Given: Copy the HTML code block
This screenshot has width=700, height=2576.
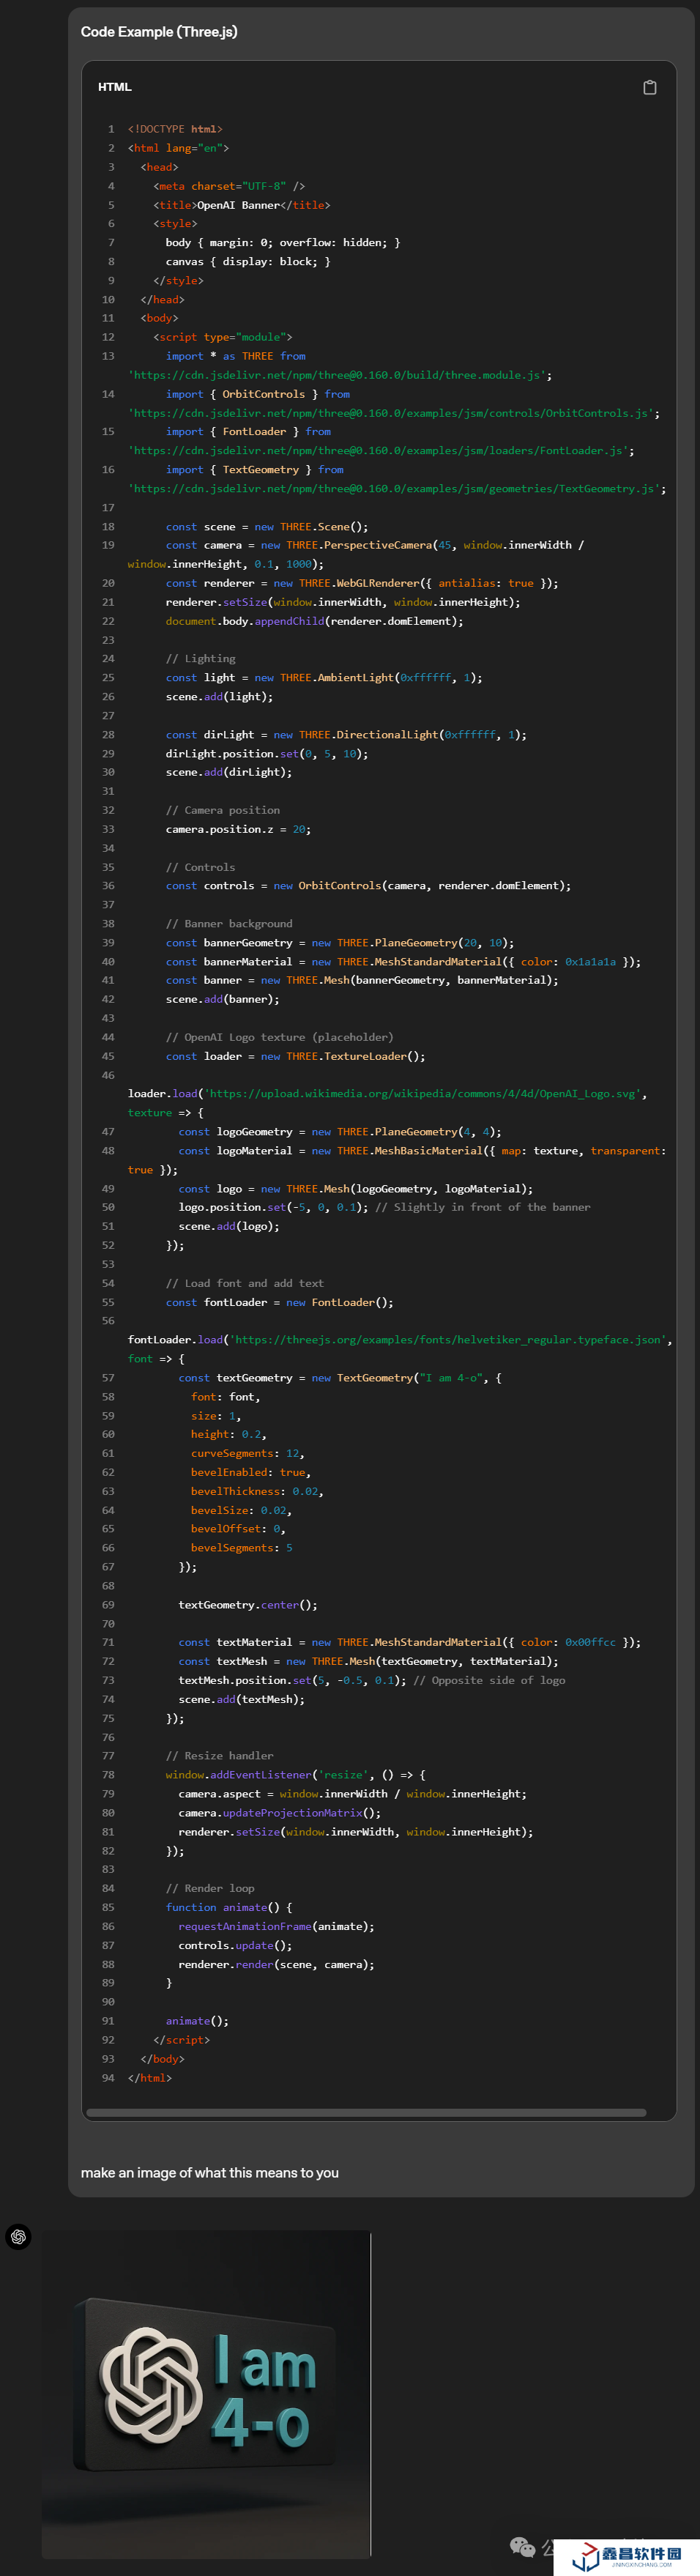Looking at the screenshot, I should (x=649, y=87).
